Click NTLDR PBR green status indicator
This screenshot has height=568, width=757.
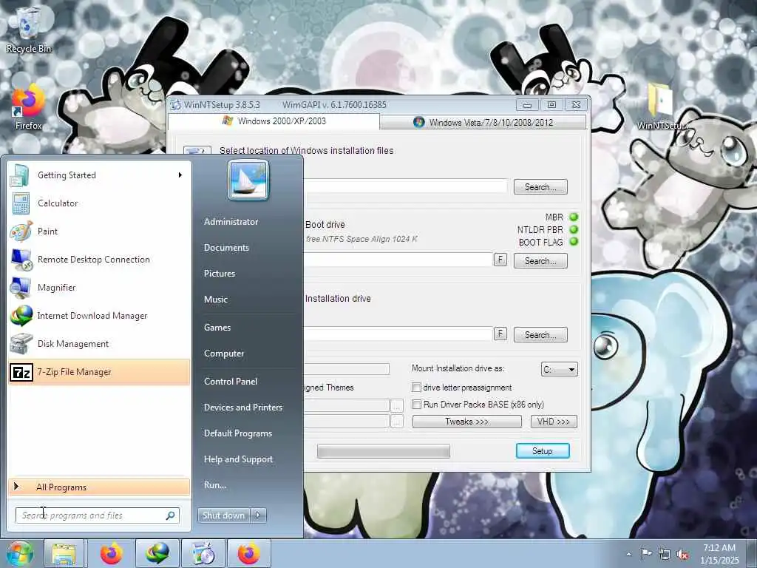click(574, 229)
